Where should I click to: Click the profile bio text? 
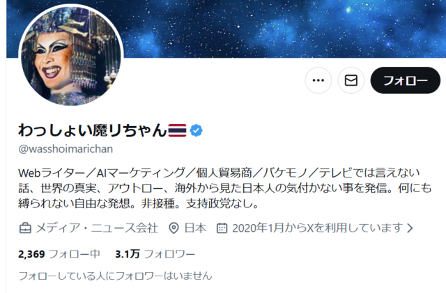224,188
